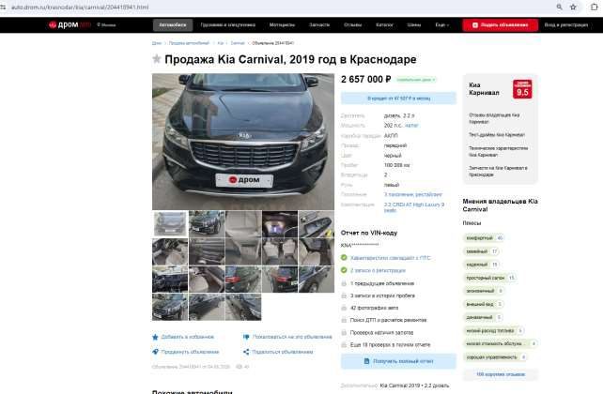Open the 'Каталог' navigation item
This screenshot has height=394, width=603.
(384, 25)
